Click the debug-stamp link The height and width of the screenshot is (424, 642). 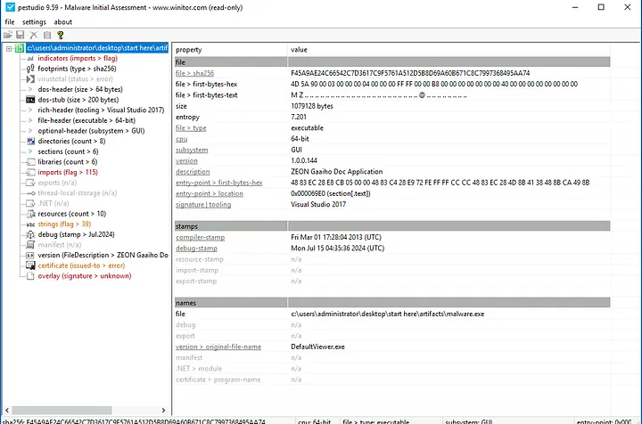tap(196, 249)
